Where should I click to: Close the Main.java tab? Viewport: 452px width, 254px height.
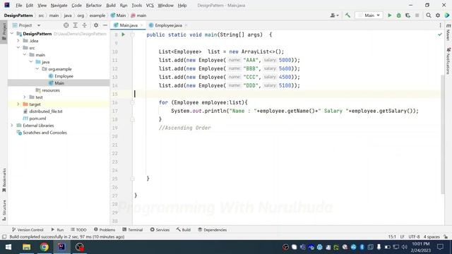click(141, 25)
